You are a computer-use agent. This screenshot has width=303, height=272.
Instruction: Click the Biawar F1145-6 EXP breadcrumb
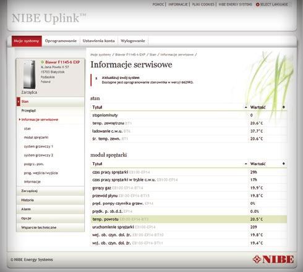(x=130, y=55)
